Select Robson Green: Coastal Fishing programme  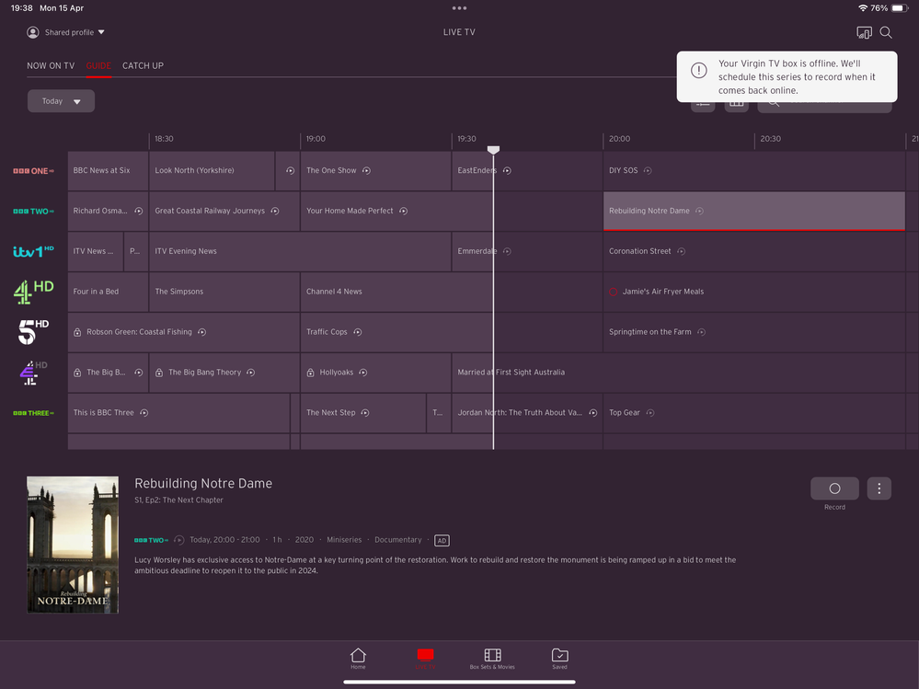[183, 332]
